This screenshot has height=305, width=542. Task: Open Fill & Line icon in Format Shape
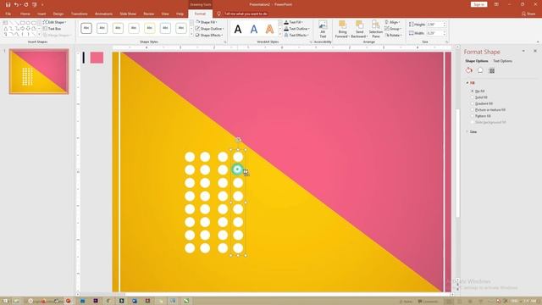[468, 70]
